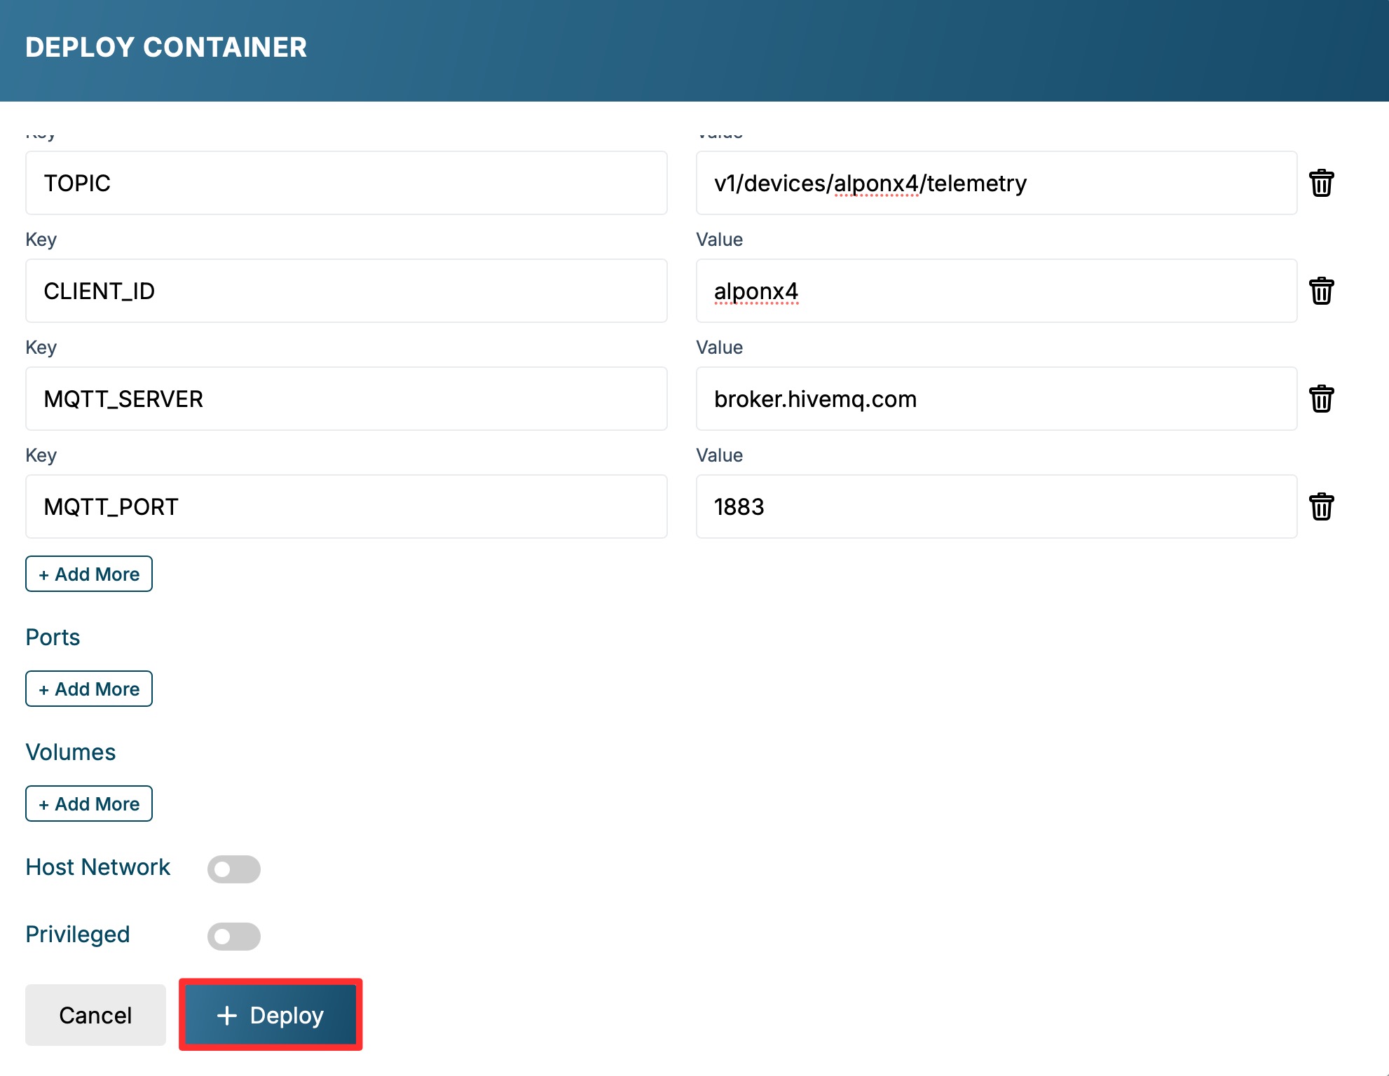The height and width of the screenshot is (1076, 1389).
Task: Delete the MQTT_SERVER entry via trash icon
Action: click(x=1322, y=399)
